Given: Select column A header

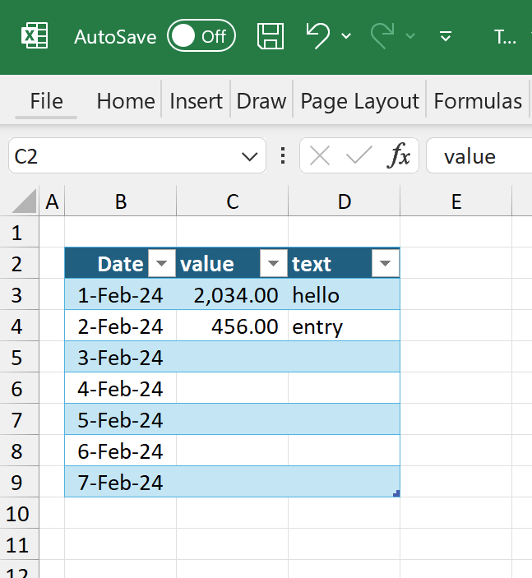Looking at the screenshot, I should pos(52,201).
